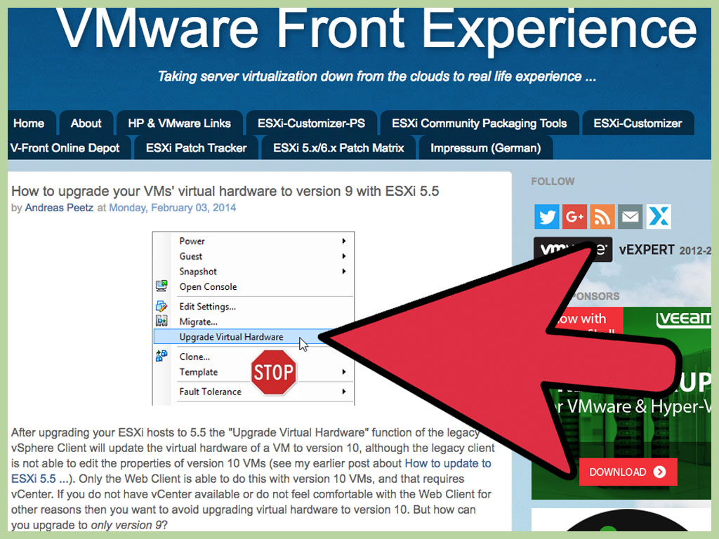
Task: Click the Migrate icon in context menu
Action: pos(161,321)
